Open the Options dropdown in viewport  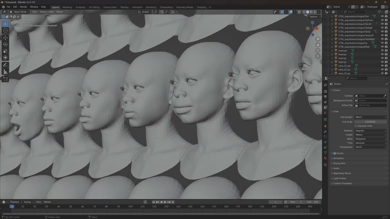[314, 17]
